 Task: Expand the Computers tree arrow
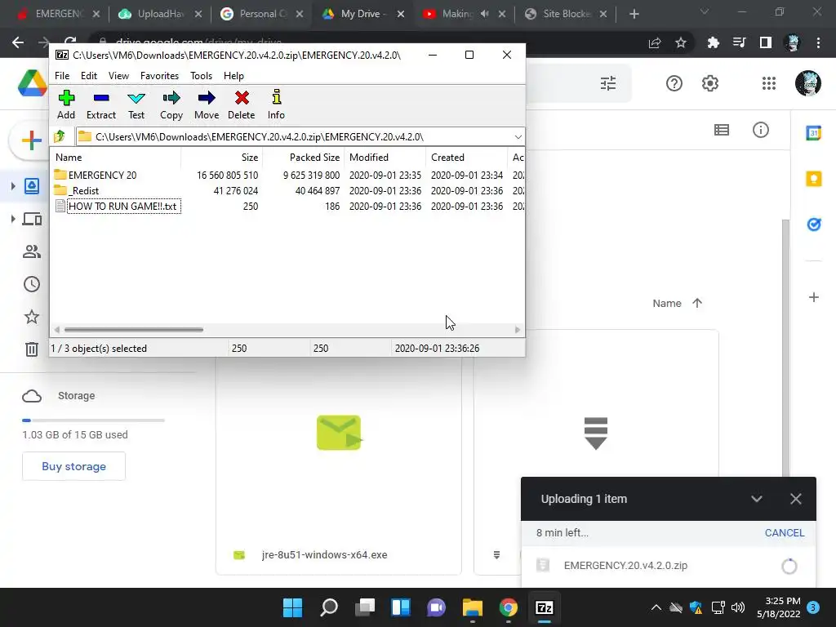(x=13, y=219)
